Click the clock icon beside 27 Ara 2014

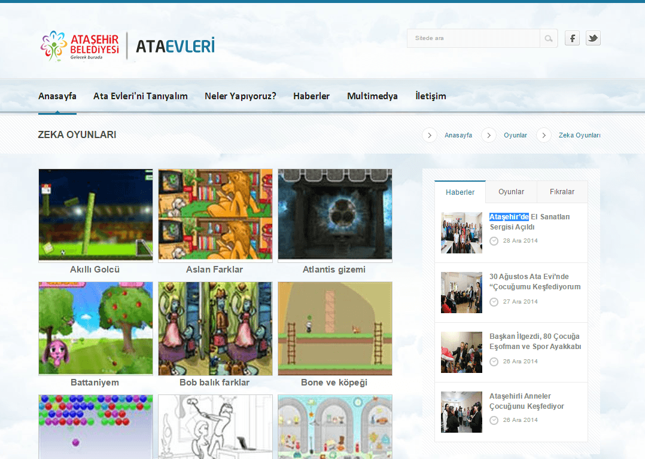(x=494, y=302)
